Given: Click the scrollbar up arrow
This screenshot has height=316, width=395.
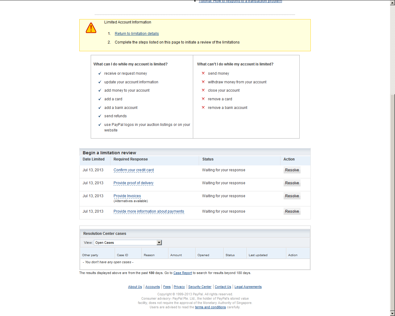Looking at the screenshot, I should click(x=393, y=2).
